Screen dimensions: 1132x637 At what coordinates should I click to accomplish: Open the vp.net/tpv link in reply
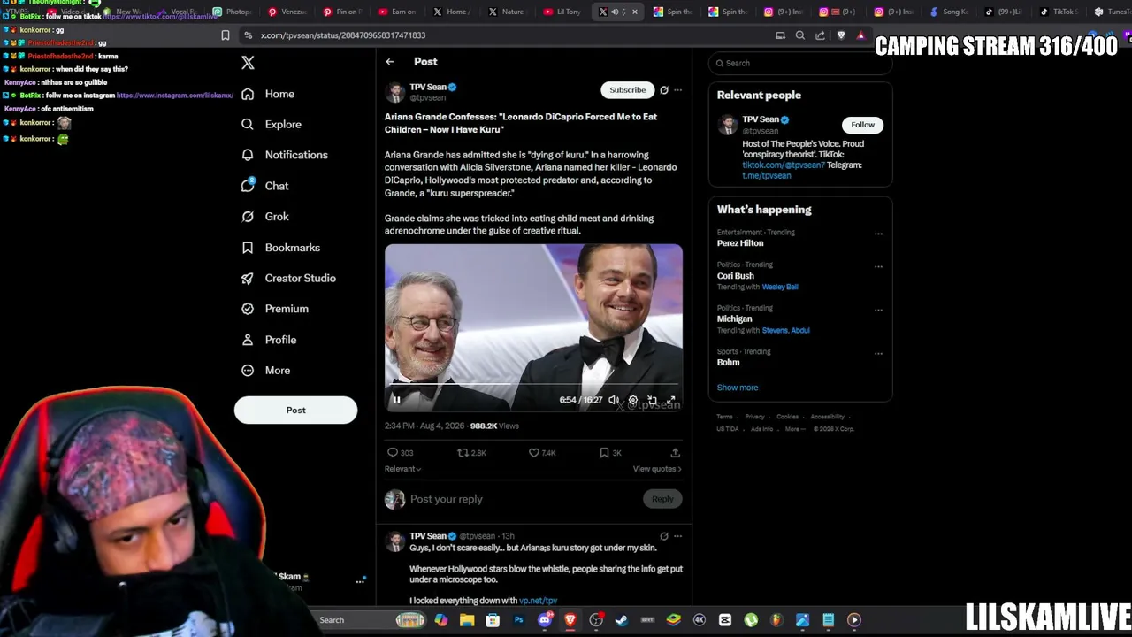pyautogui.click(x=538, y=601)
